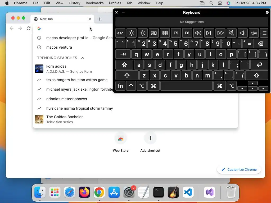
Task: Open the Bookmarks menu
Action: pyautogui.click(x=94, y=3)
